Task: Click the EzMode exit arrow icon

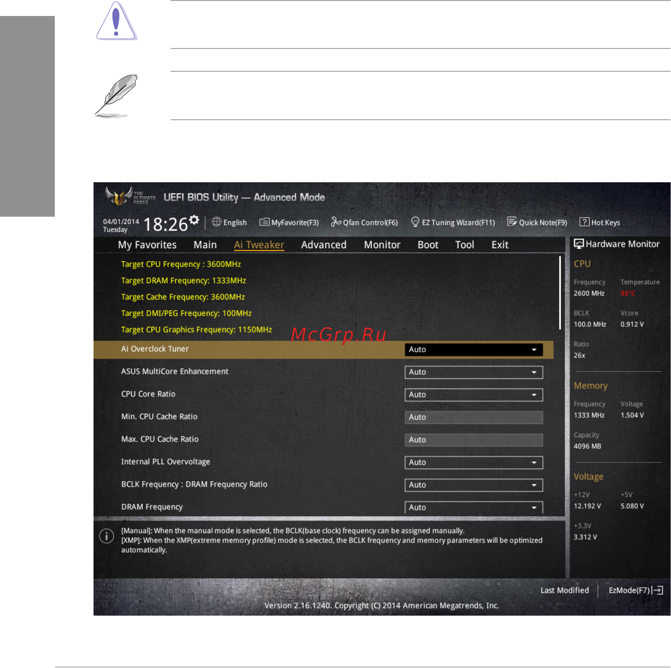Action: tap(658, 590)
